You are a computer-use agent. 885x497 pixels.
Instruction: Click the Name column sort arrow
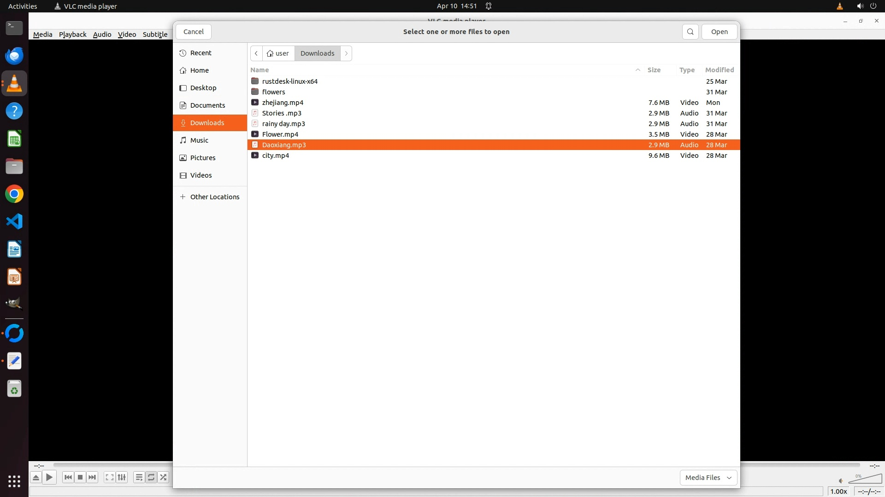[638, 70]
